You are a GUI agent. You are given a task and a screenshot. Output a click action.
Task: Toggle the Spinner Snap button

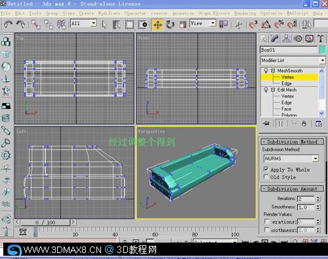tap(292, 24)
